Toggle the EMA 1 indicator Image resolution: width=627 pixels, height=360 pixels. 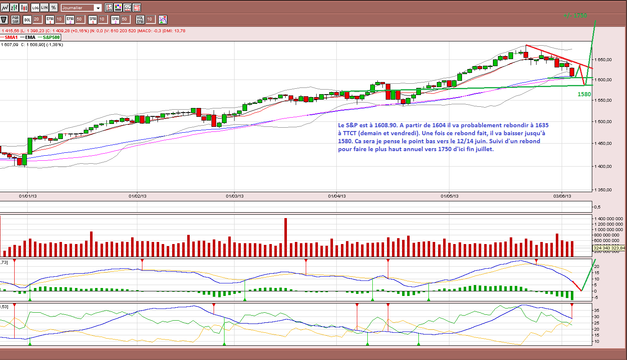click(x=50, y=19)
